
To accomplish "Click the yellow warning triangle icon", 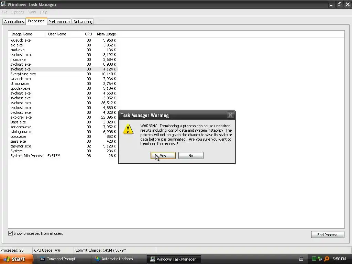I will click(128, 129).
